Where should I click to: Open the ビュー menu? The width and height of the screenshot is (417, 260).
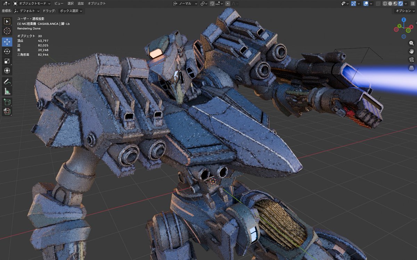[59, 3]
